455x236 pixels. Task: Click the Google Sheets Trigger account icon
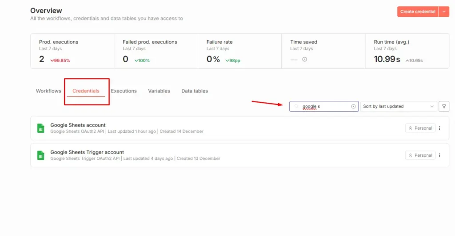(40, 155)
